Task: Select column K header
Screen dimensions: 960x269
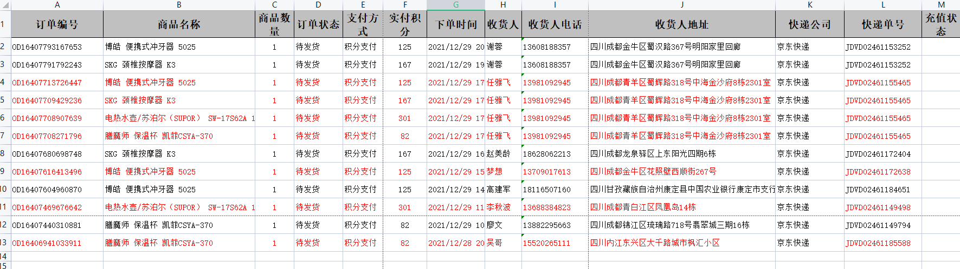Action: (810, 5)
